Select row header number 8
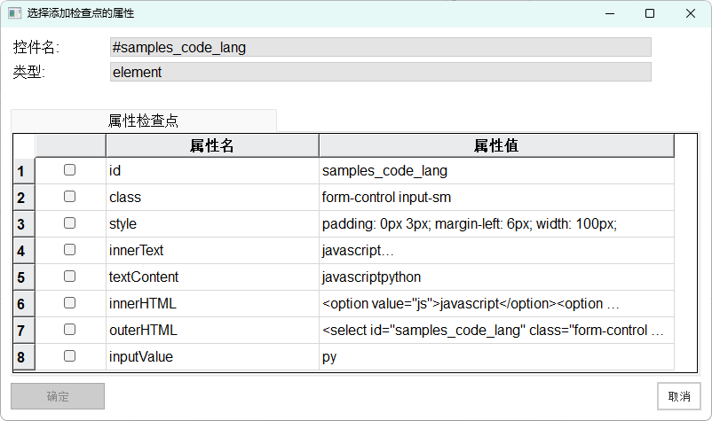 click(20, 357)
